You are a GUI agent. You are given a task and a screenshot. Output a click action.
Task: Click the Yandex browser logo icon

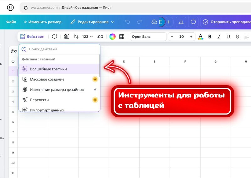(10, 8)
